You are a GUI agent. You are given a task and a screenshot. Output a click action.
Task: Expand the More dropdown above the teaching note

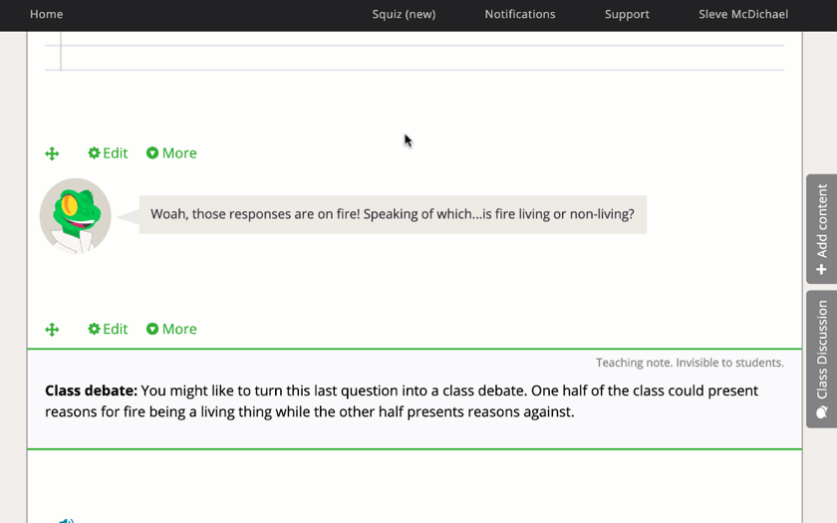[171, 329]
